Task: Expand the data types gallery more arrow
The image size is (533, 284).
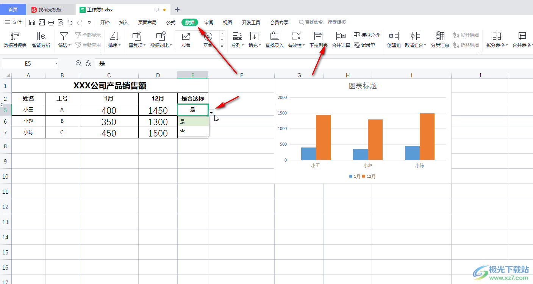Action: click(x=222, y=46)
